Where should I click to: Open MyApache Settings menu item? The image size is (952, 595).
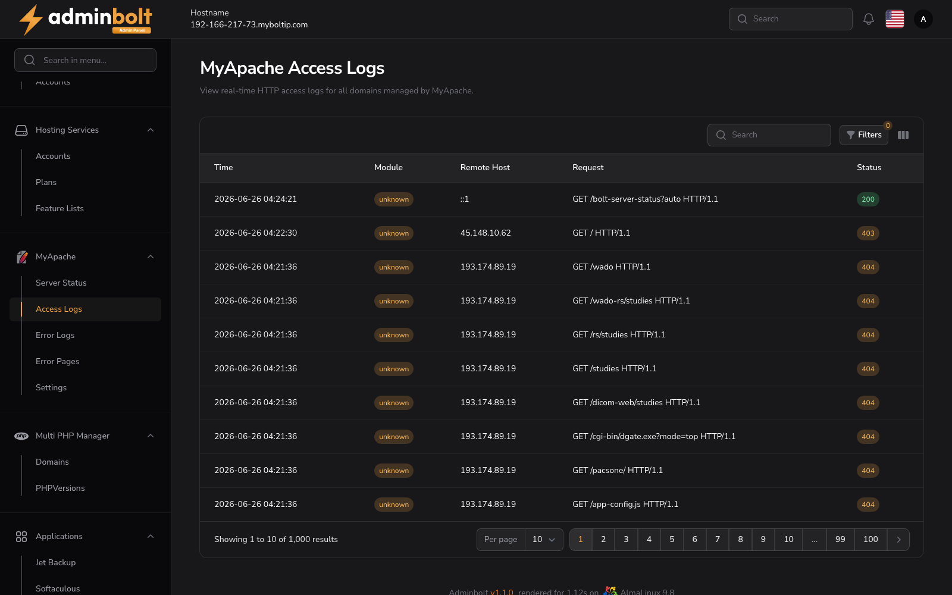51,387
